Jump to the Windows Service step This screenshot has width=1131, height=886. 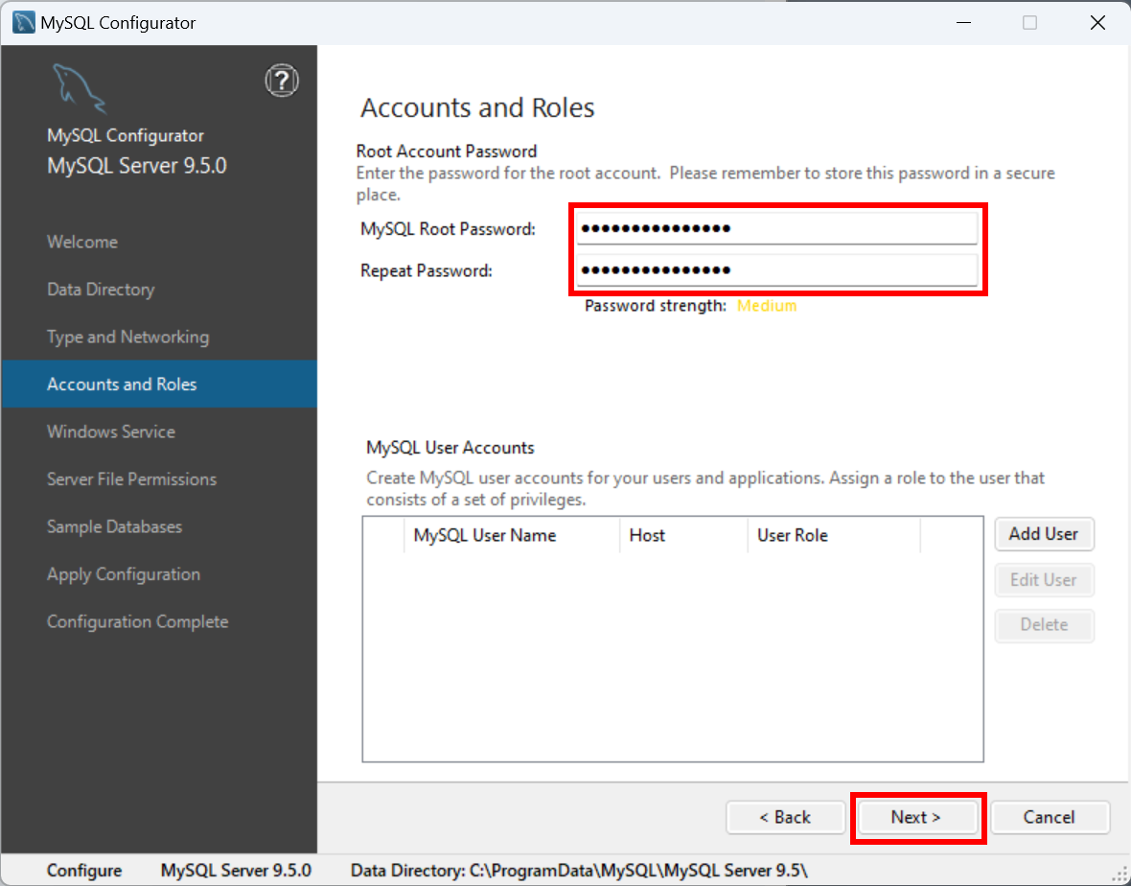click(x=111, y=431)
